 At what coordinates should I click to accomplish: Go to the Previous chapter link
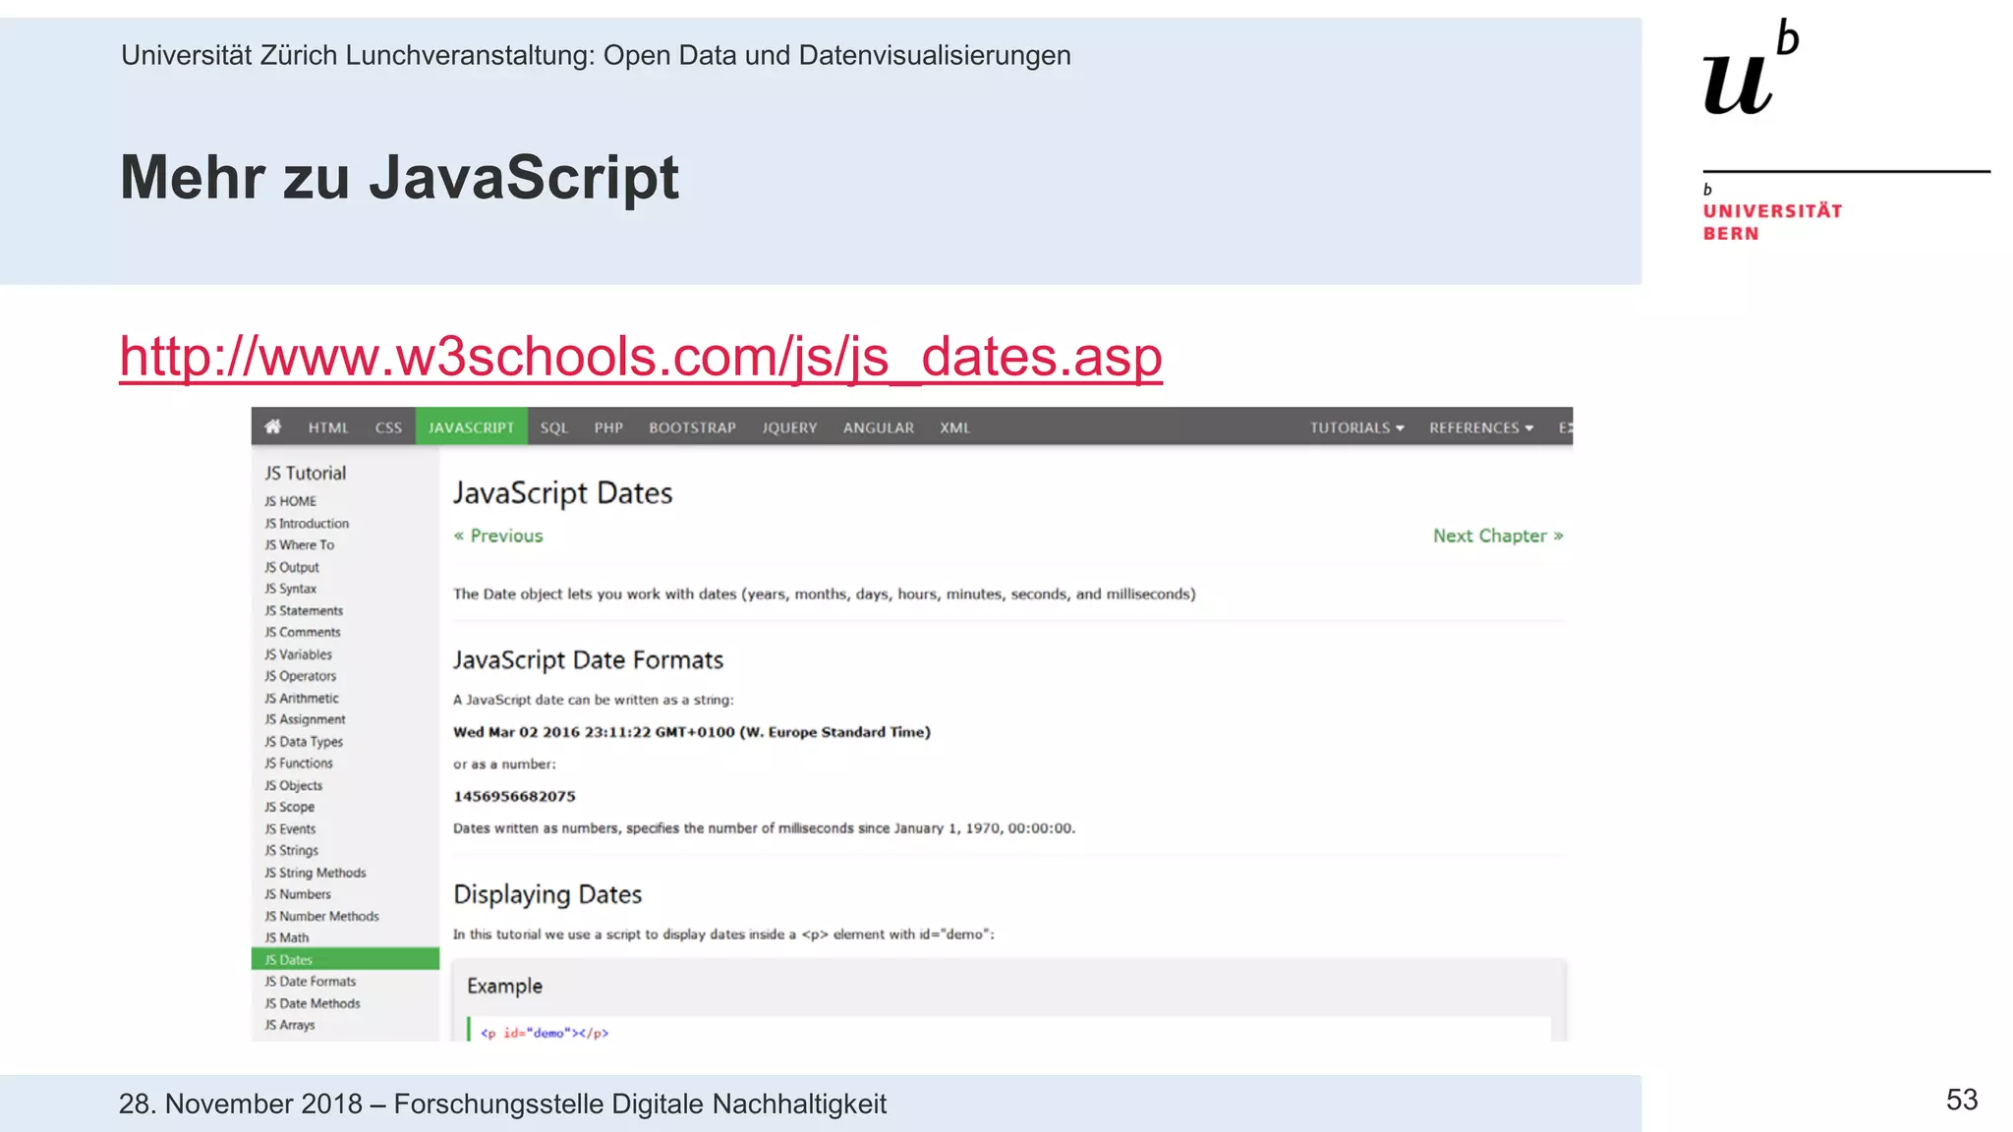coord(498,536)
